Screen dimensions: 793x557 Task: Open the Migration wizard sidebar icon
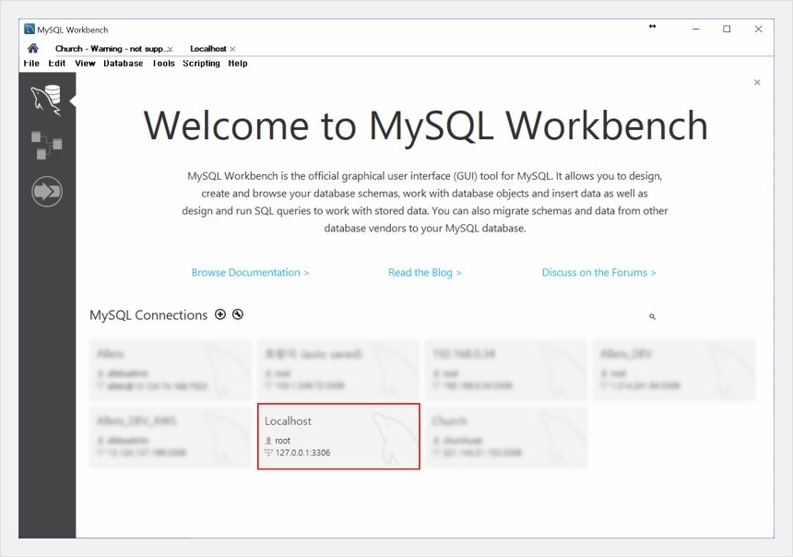[47, 192]
